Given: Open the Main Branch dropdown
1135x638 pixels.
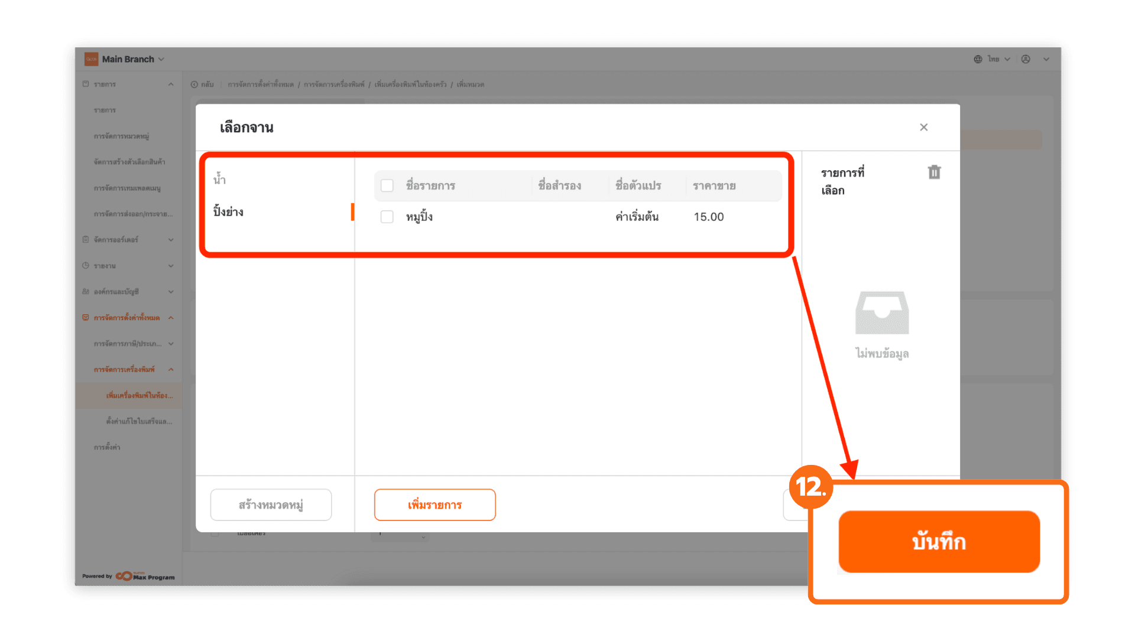Looking at the screenshot, I should (x=161, y=59).
